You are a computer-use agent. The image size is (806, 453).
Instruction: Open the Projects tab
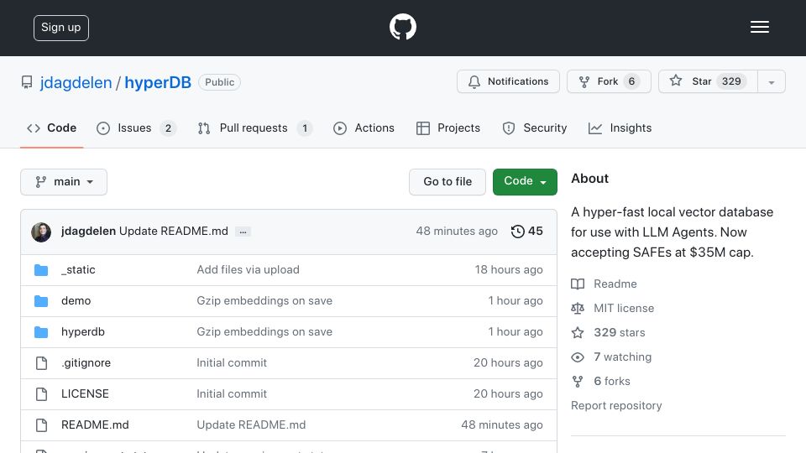pyautogui.click(x=448, y=128)
